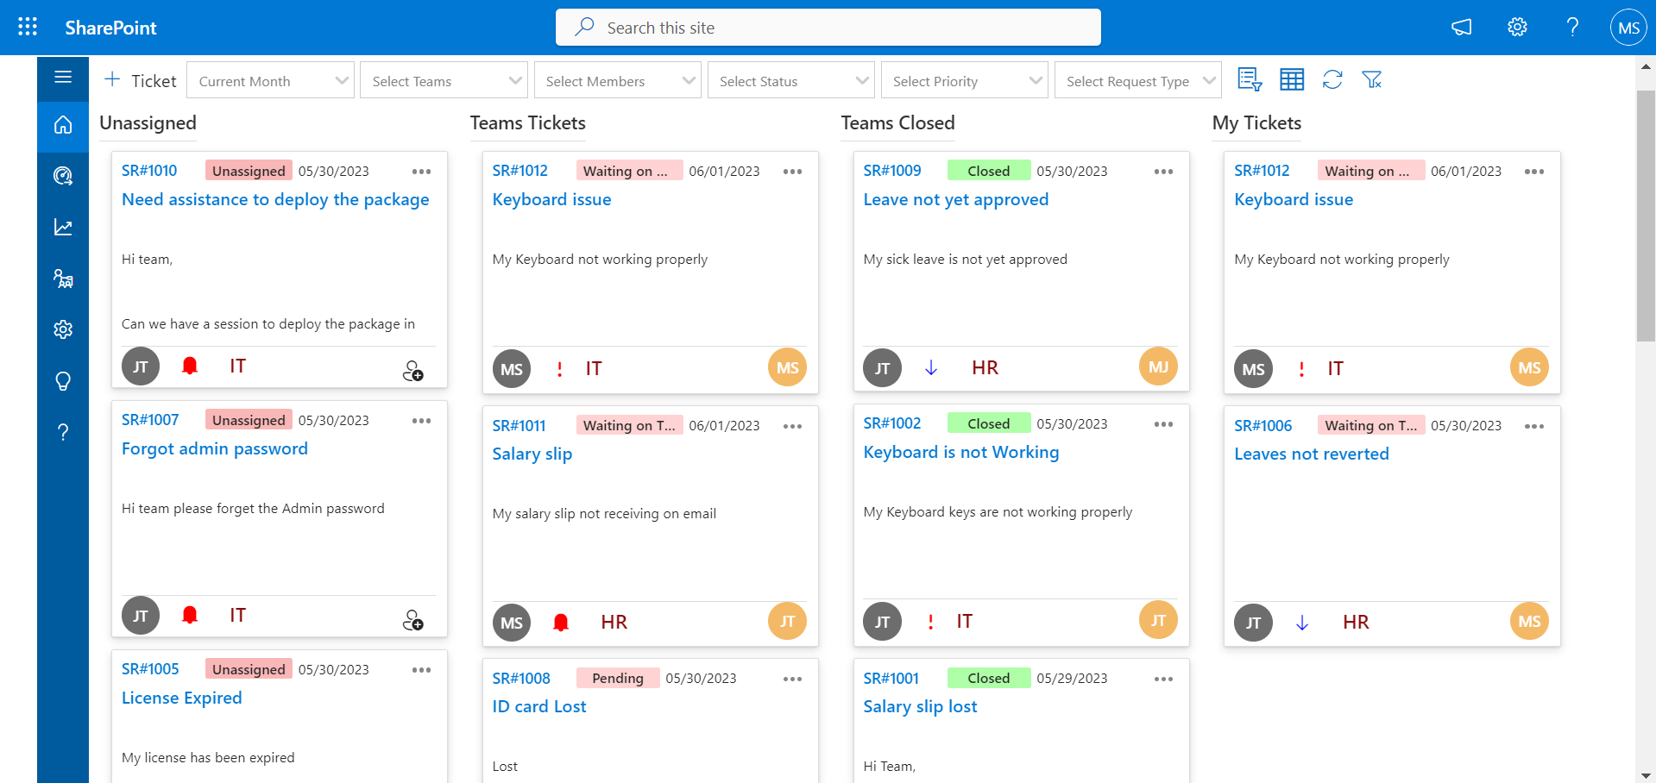Click 'My sick leave is not yet approved' text
Viewport: 1656px width, 783px height.
coord(966,260)
